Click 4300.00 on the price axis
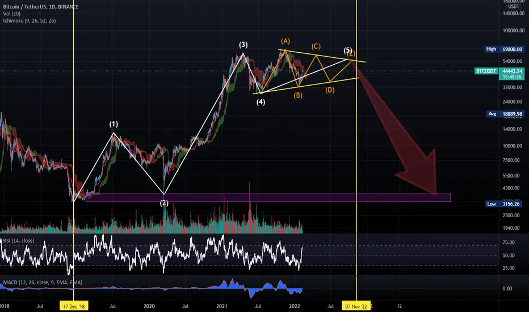The width and height of the screenshot is (529, 312). coord(511,188)
